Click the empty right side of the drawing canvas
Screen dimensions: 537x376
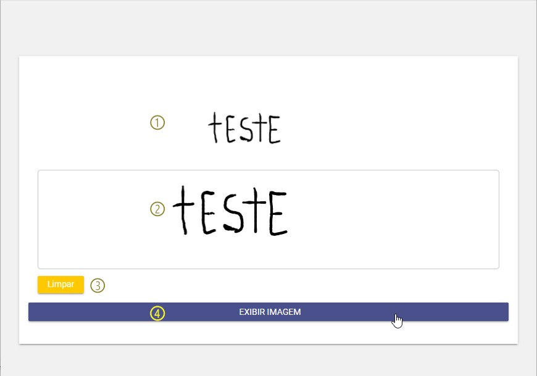pyautogui.click(x=394, y=219)
